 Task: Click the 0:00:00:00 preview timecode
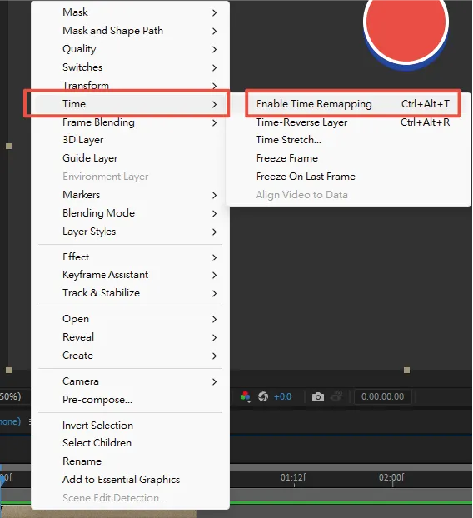coord(382,396)
